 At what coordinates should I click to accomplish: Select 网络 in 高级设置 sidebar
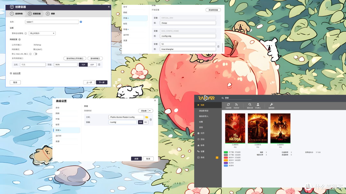66,113
